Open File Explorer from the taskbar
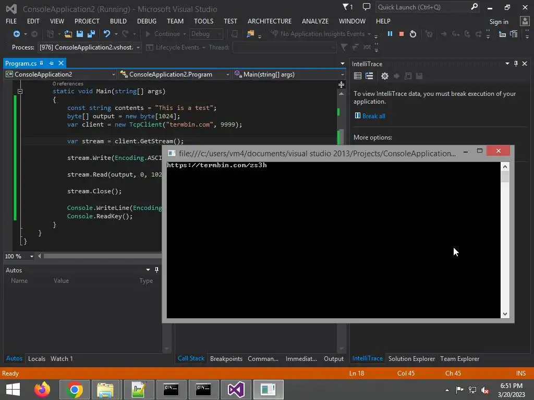 tap(105, 390)
